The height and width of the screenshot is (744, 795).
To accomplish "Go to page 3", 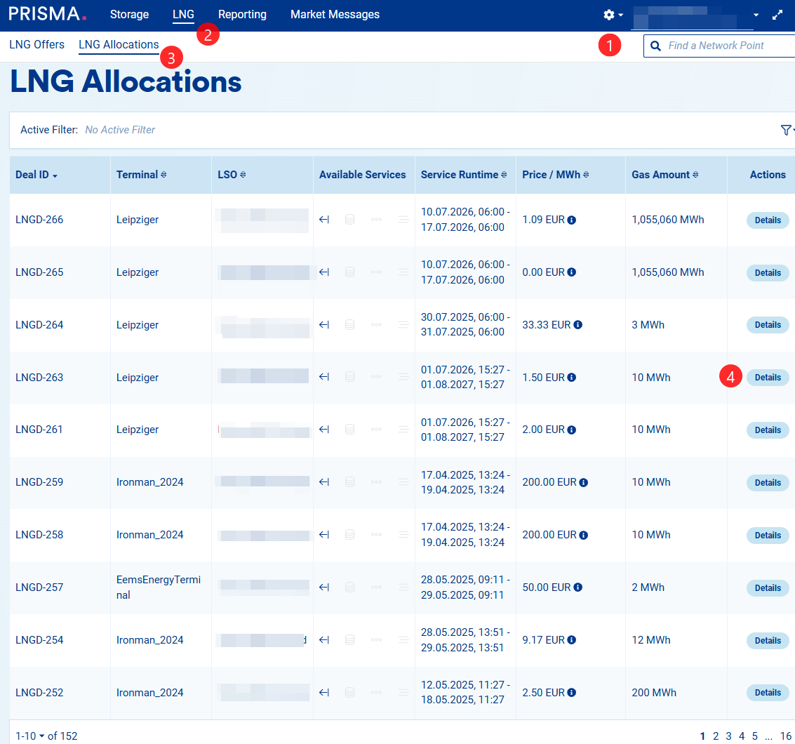I will (x=728, y=736).
